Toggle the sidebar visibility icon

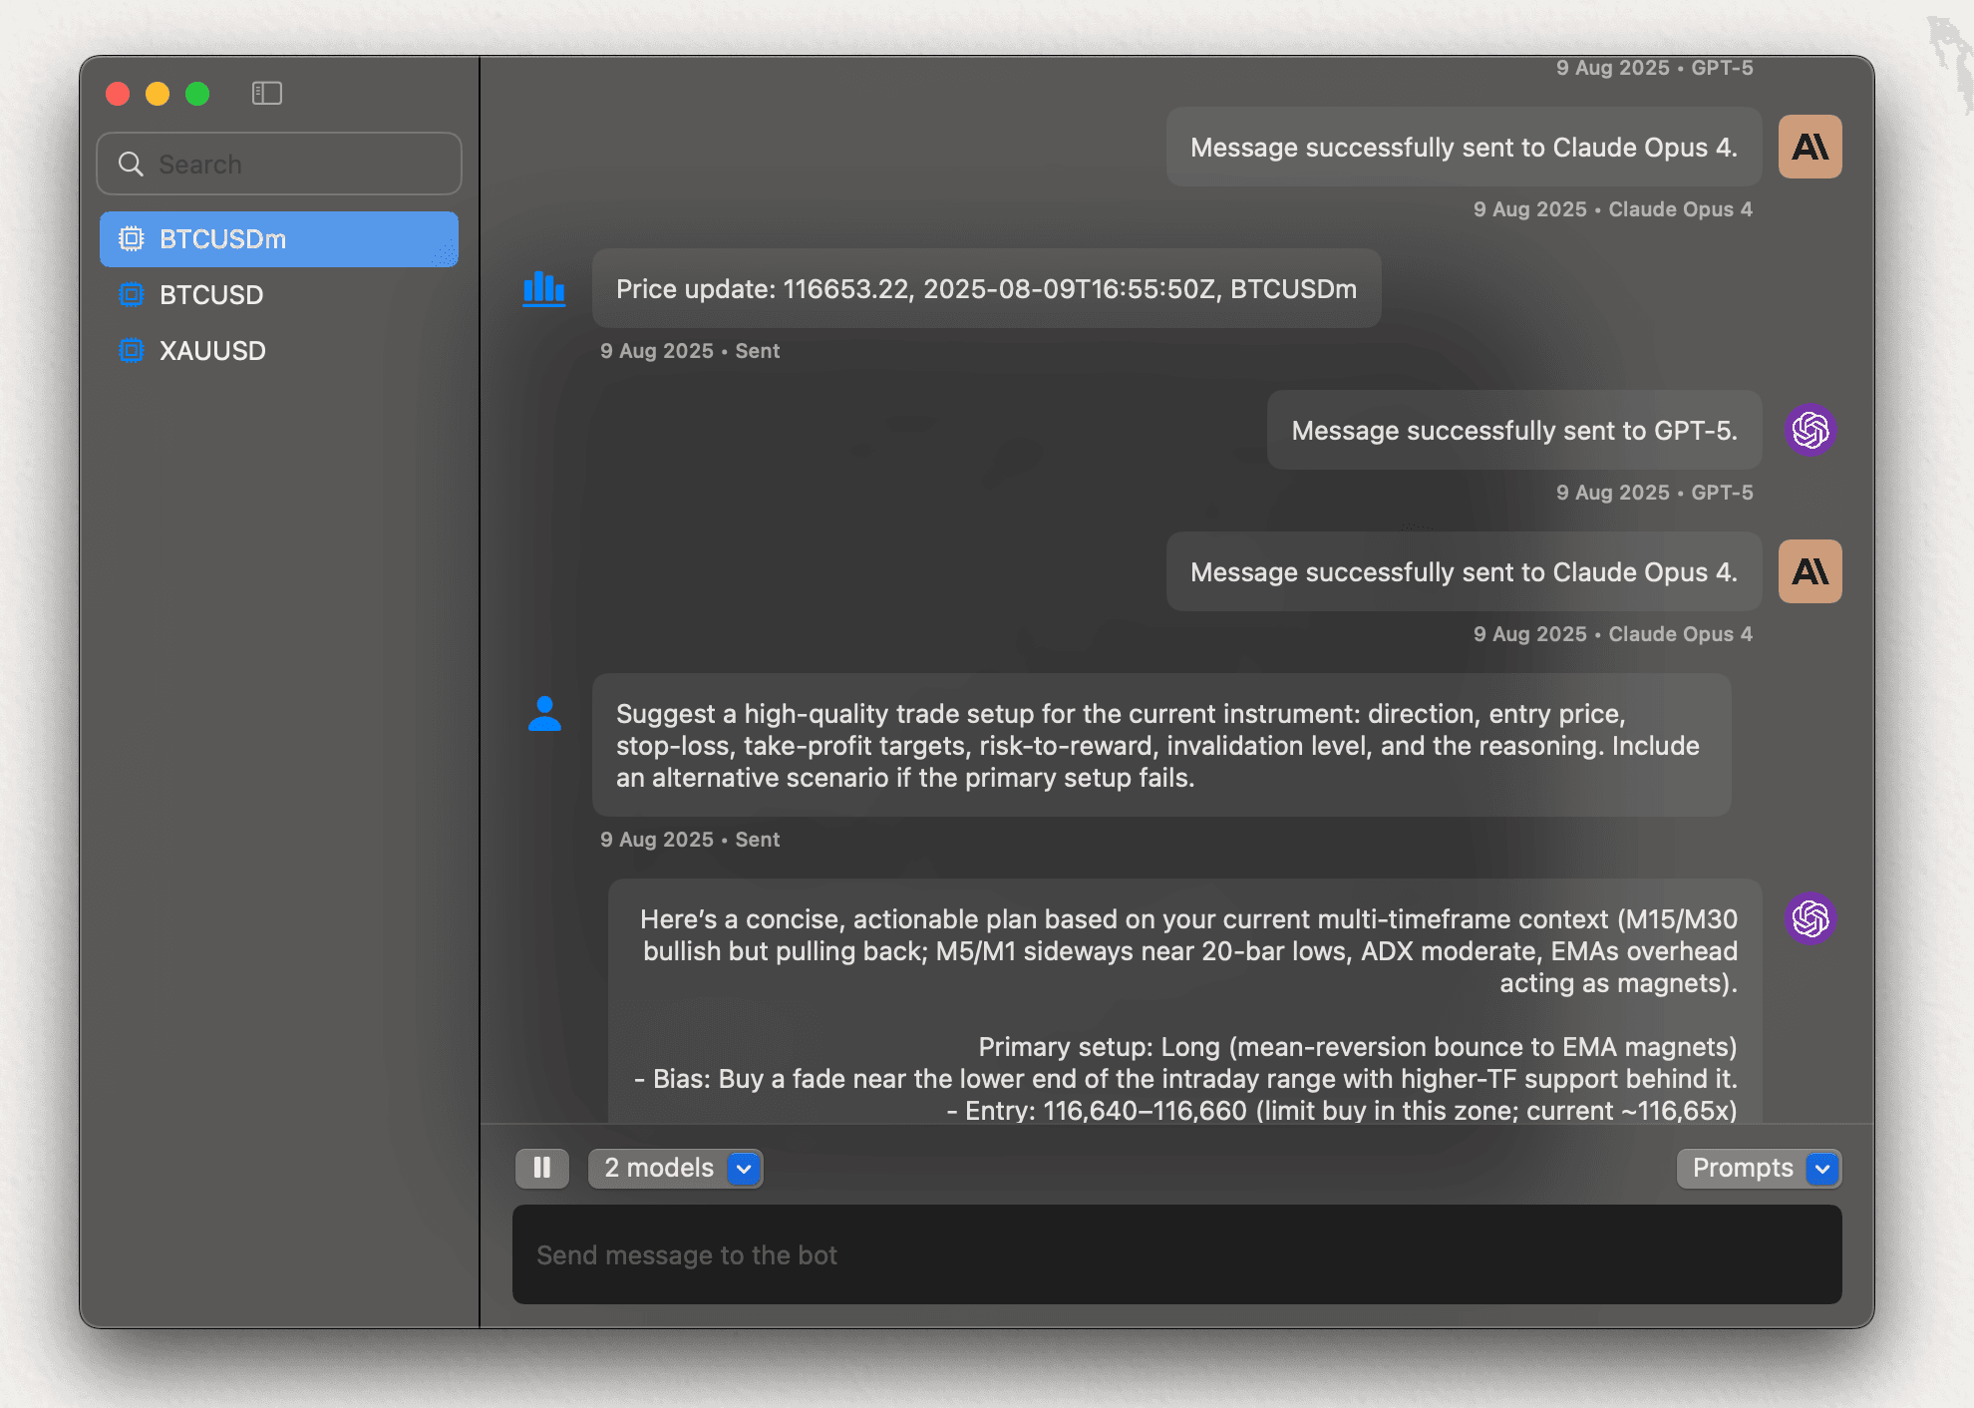266,94
